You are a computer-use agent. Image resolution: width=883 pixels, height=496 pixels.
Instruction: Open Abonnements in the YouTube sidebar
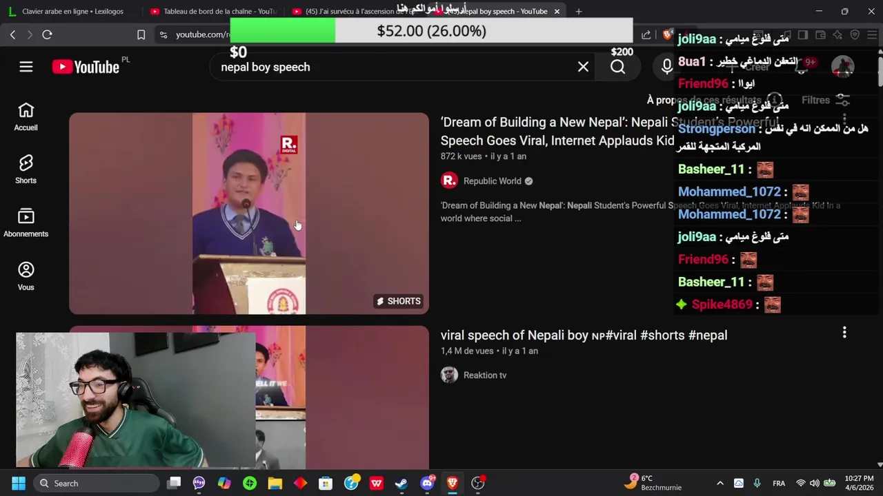(x=26, y=223)
